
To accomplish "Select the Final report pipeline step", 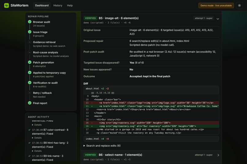I will (x=51, y=103).
